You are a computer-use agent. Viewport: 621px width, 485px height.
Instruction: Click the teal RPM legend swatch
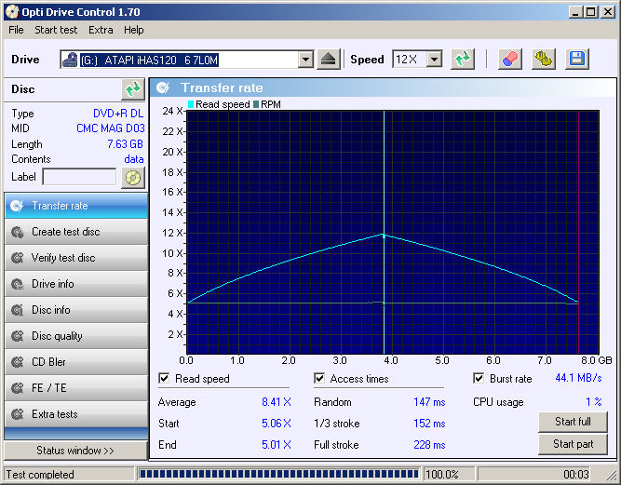[x=256, y=104]
